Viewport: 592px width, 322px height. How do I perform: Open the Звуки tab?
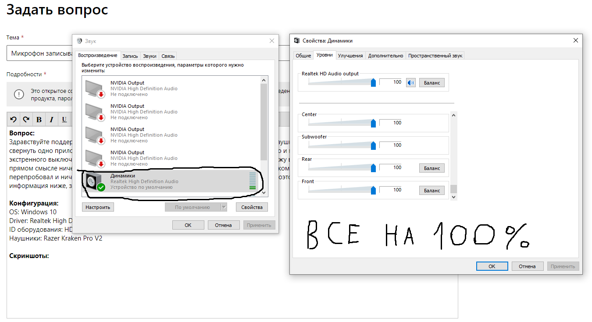coord(150,56)
